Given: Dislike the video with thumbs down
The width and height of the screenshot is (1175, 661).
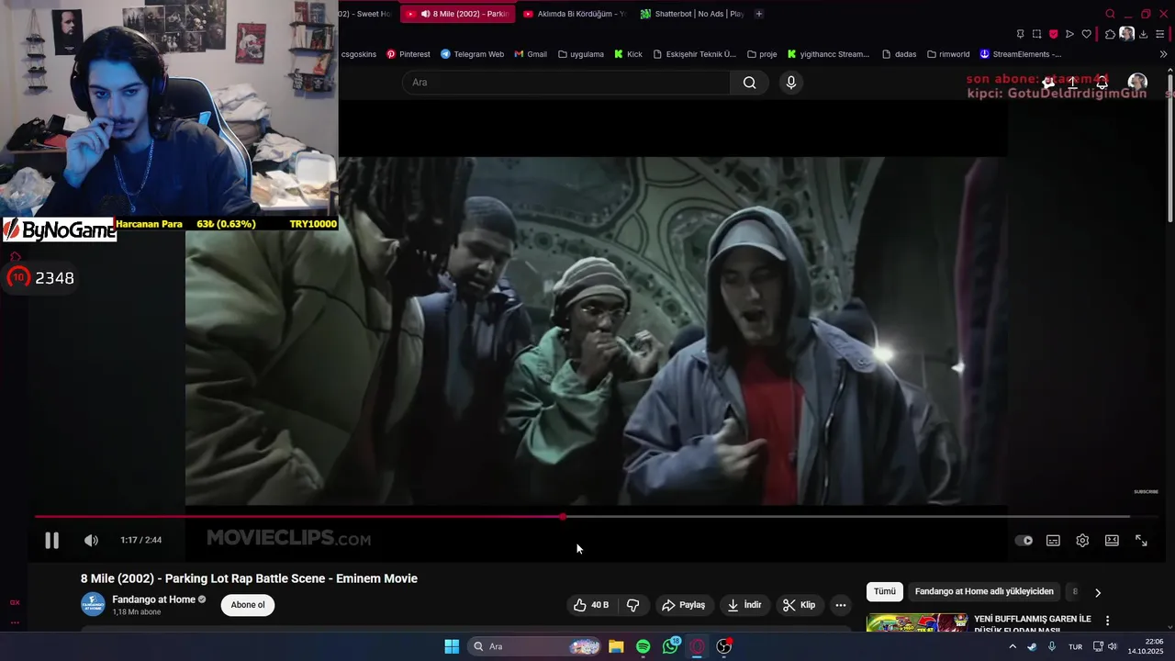Looking at the screenshot, I should 632,605.
